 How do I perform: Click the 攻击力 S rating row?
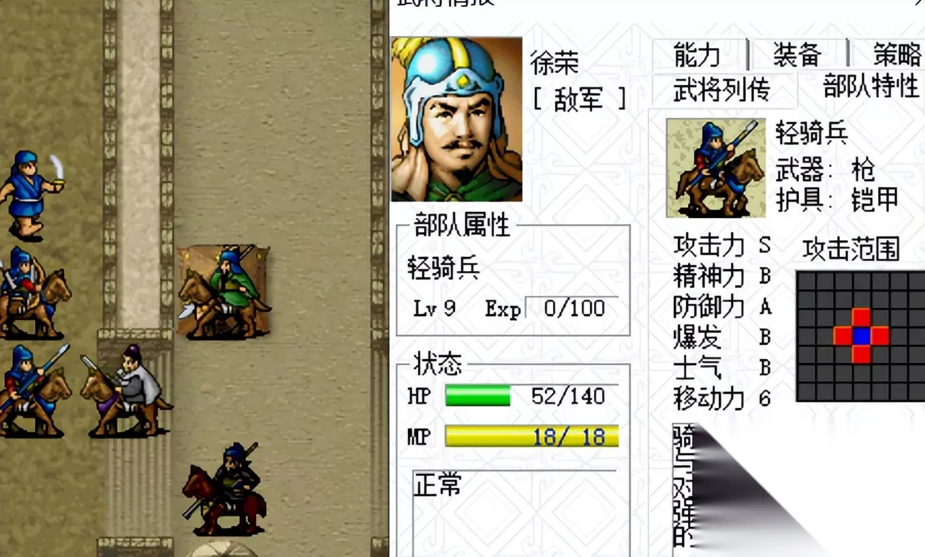[722, 246]
